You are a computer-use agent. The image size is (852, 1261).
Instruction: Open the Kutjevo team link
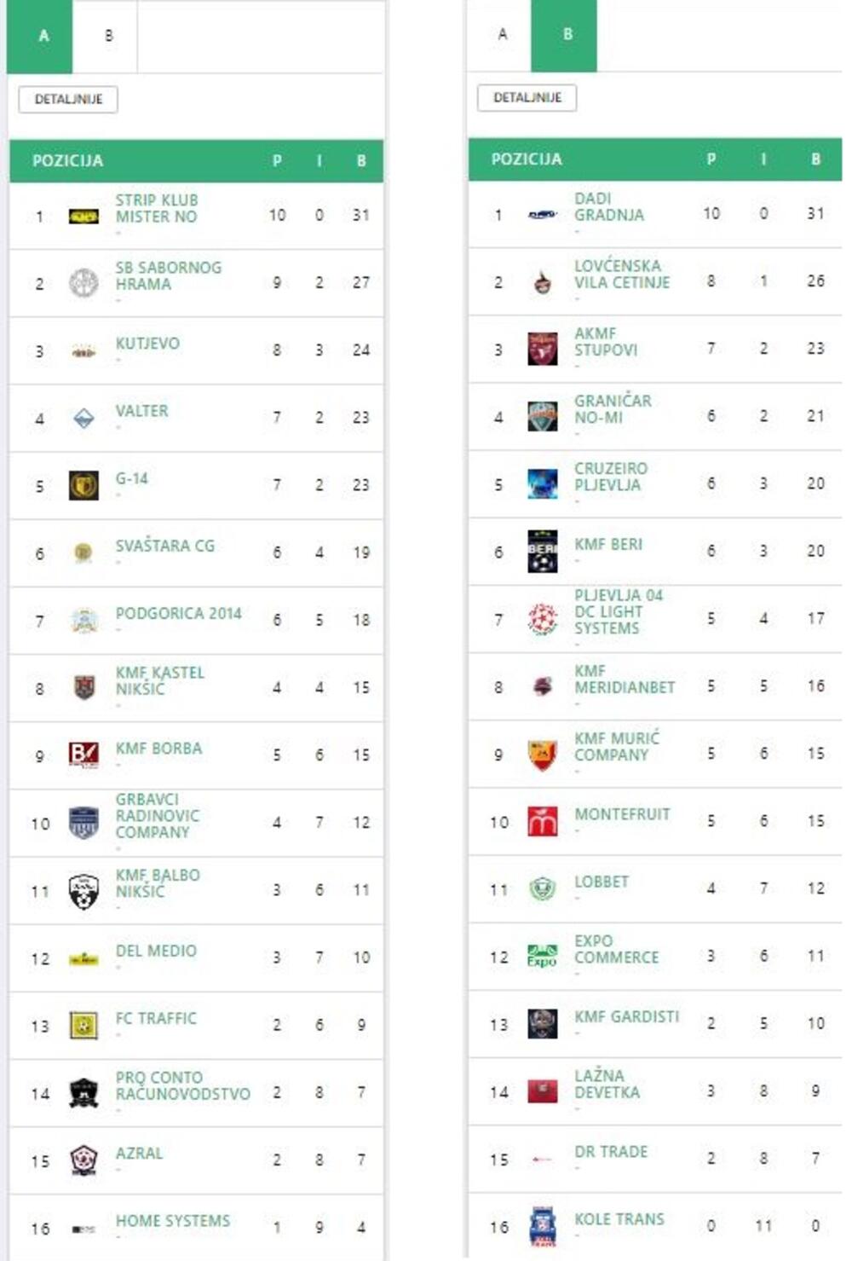[147, 344]
